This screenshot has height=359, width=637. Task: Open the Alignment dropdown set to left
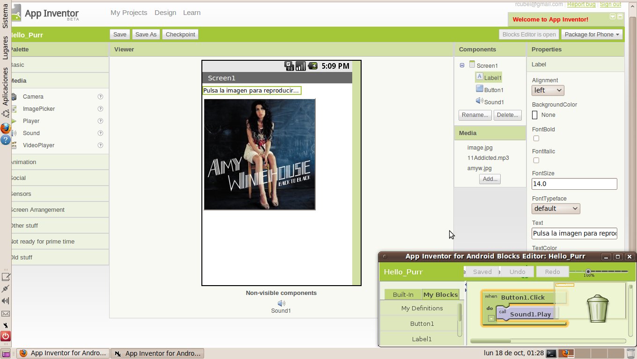(x=548, y=90)
